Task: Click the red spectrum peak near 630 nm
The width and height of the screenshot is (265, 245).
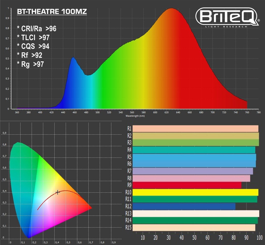Action: pos(172,9)
